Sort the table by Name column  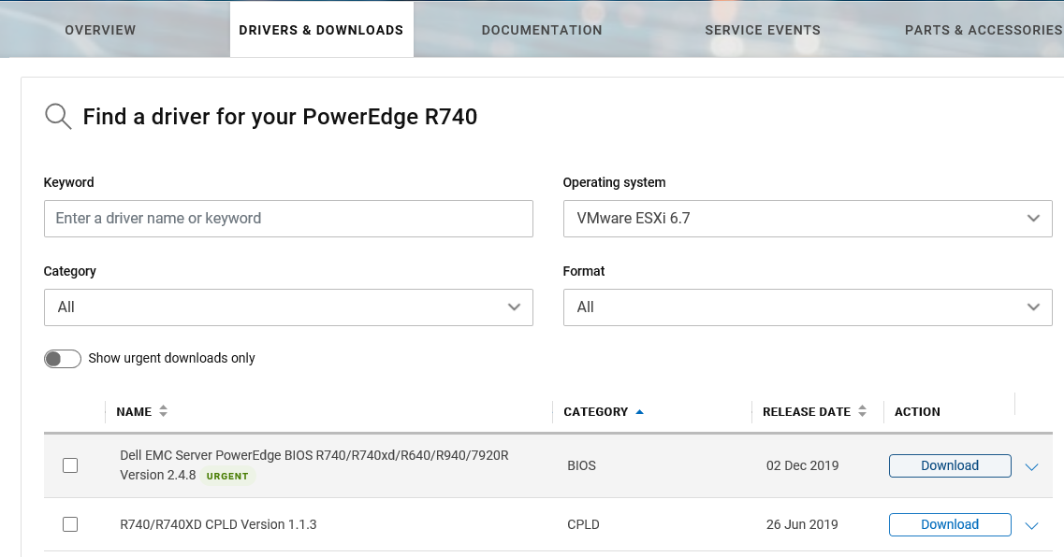point(163,411)
